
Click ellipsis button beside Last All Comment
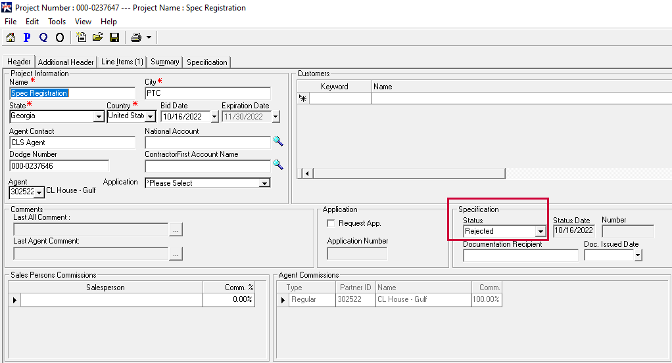click(176, 230)
